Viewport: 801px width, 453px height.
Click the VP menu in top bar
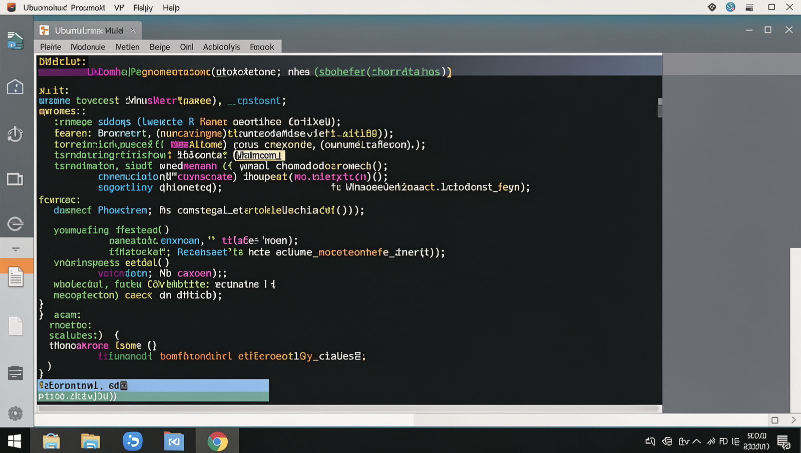pos(119,7)
